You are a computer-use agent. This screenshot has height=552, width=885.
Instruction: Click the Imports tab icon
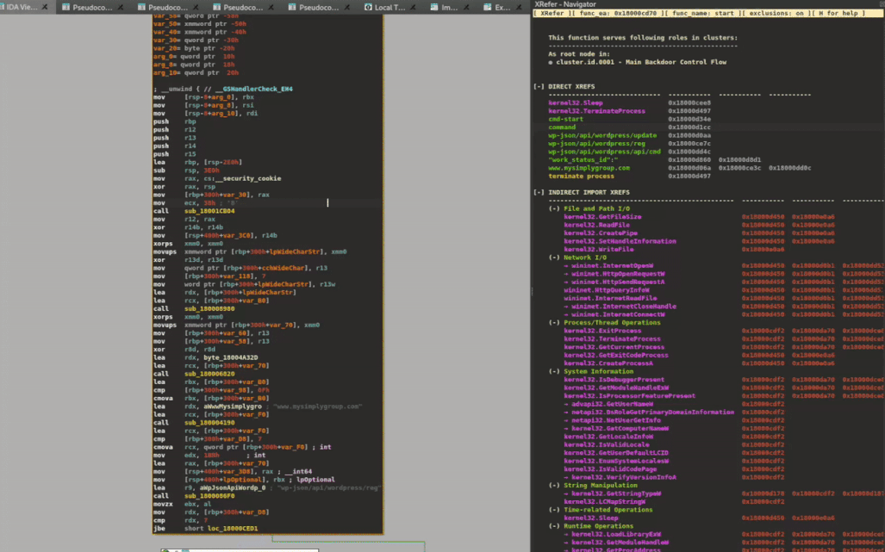pyautogui.click(x=434, y=8)
